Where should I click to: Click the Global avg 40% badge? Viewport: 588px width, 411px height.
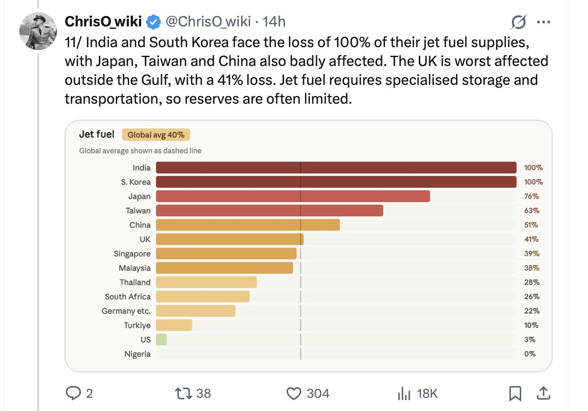tap(156, 135)
